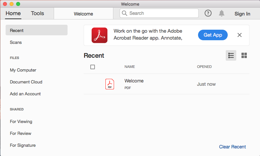This screenshot has width=260, height=156.
Task: Switch to thumbnail grid view
Action: [x=244, y=55]
